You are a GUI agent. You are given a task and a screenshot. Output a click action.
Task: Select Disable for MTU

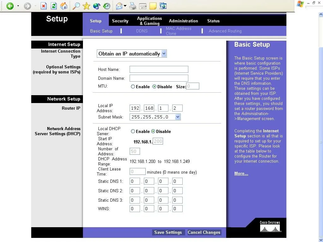154,87
